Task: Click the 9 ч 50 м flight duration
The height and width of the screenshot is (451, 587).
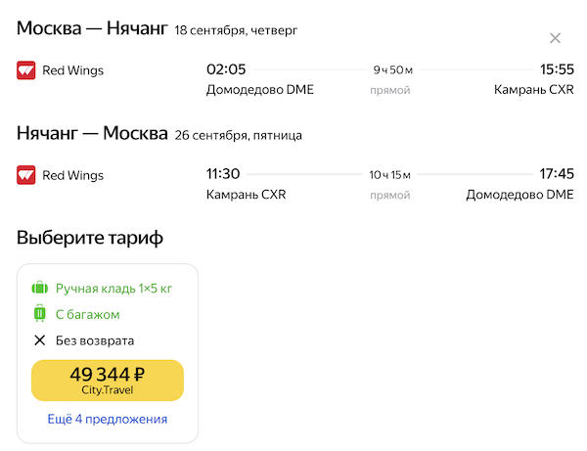Action: [x=393, y=69]
